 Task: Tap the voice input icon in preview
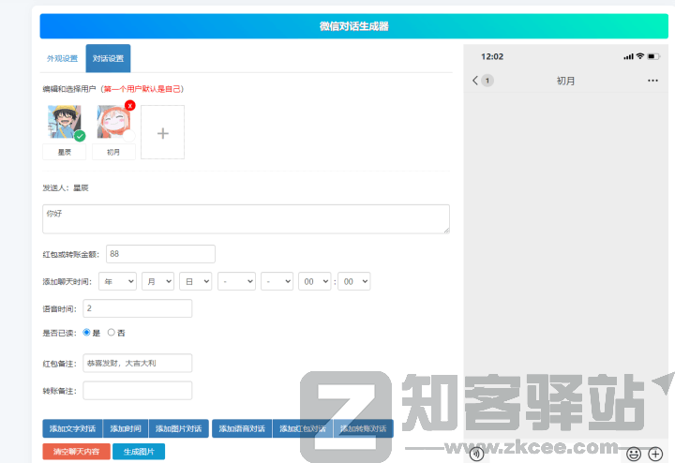(476, 454)
